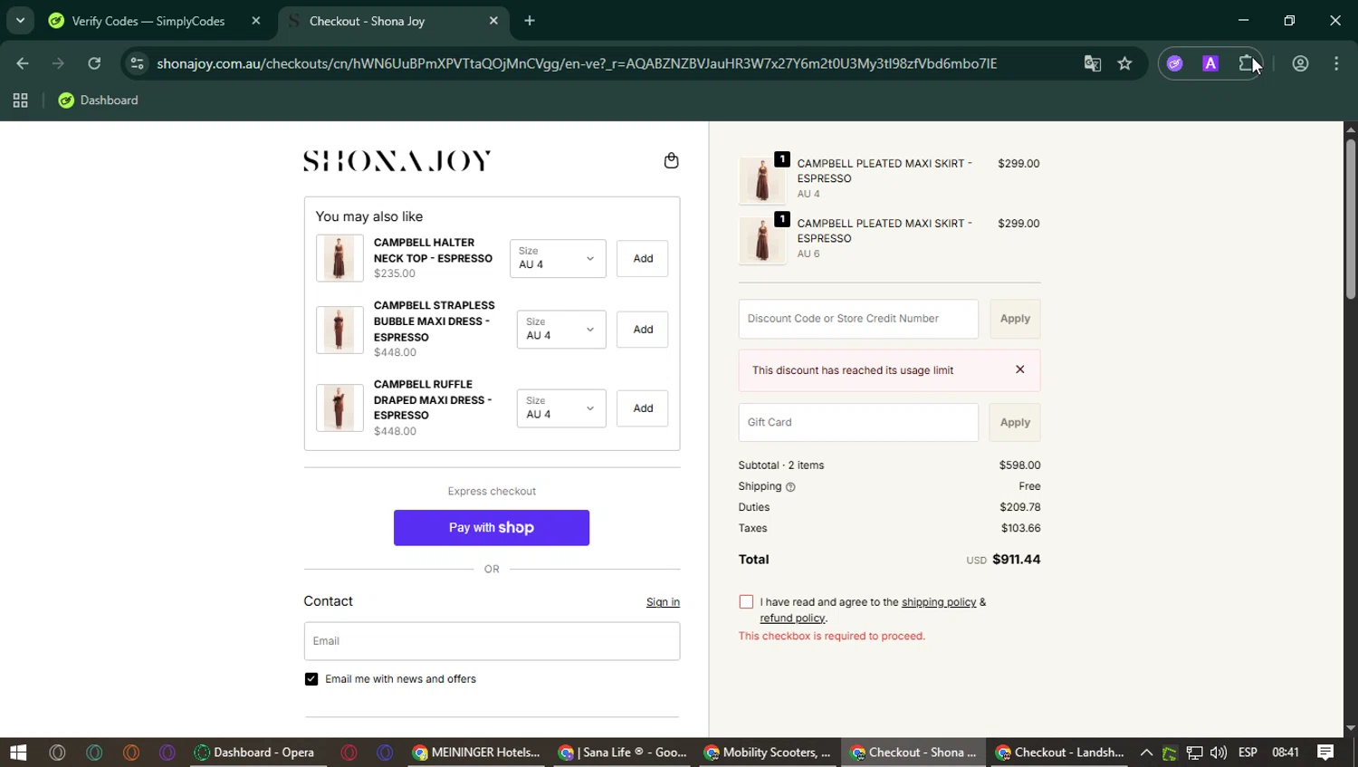Open the browser profile icon
This screenshot has width=1358, height=767.
pyautogui.click(x=1300, y=63)
